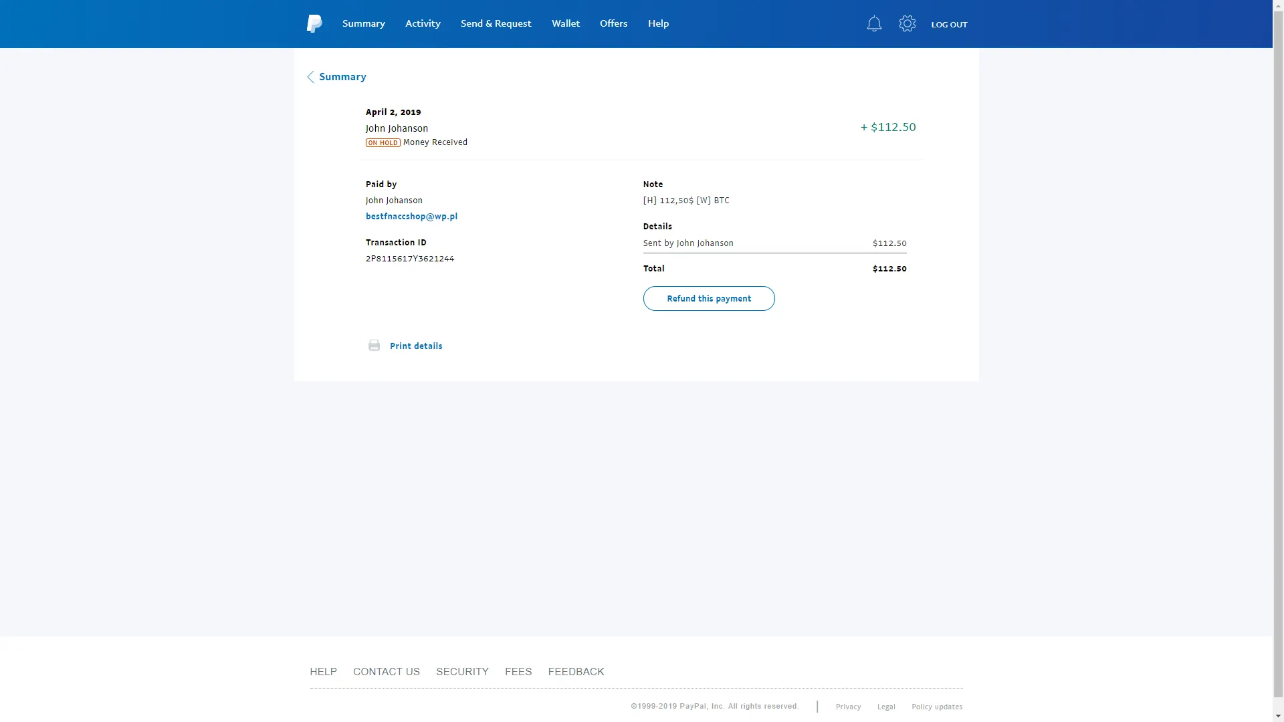
Task: Open the FEES footer link
Action: (x=518, y=672)
